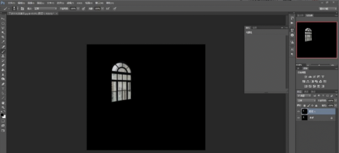Viewport: 339px width, 153px height.
Task: Select the History Brush tool
Action: (3, 61)
